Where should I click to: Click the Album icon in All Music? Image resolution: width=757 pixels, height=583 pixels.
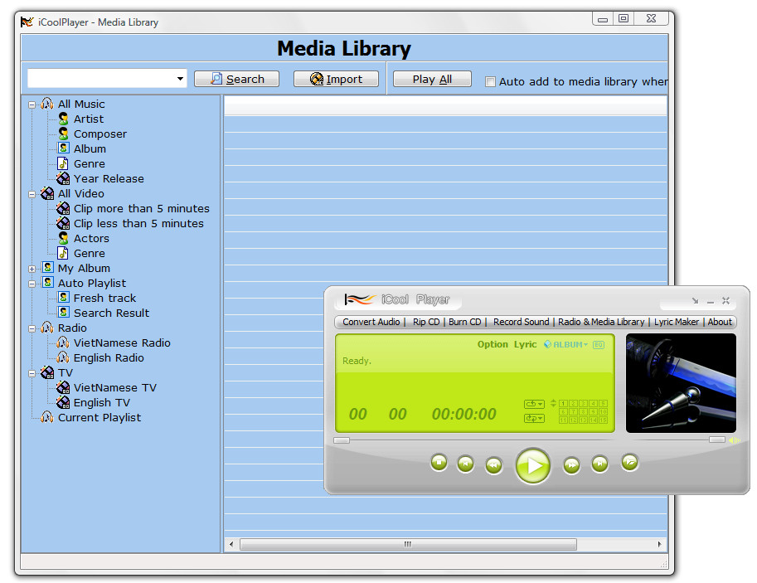tap(63, 148)
